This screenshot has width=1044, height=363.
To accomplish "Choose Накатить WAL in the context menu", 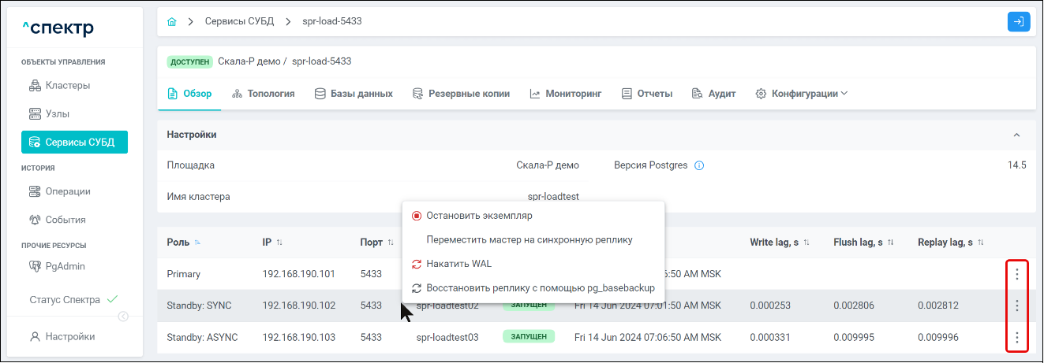I will [x=458, y=264].
